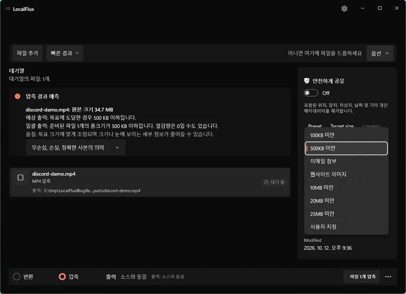Viewport: 406px width, 294px height.
Task: Choose 20MB 미만 from the list
Action: (x=346, y=201)
